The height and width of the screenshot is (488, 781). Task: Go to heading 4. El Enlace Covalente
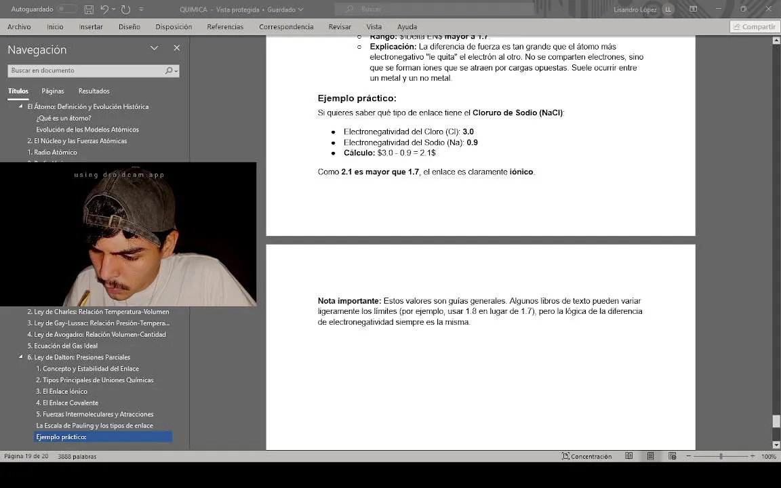click(67, 403)
